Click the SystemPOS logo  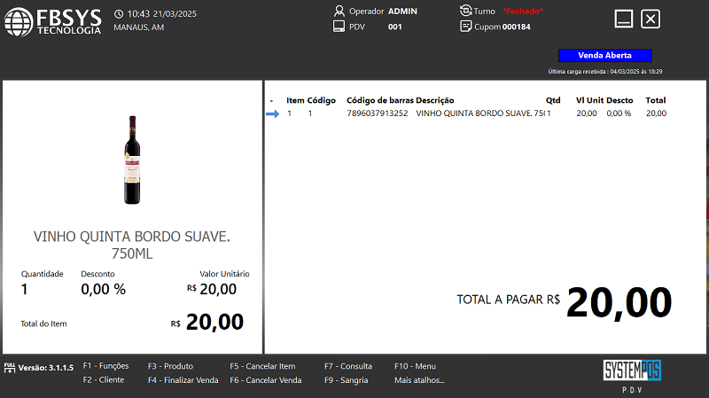632,371
